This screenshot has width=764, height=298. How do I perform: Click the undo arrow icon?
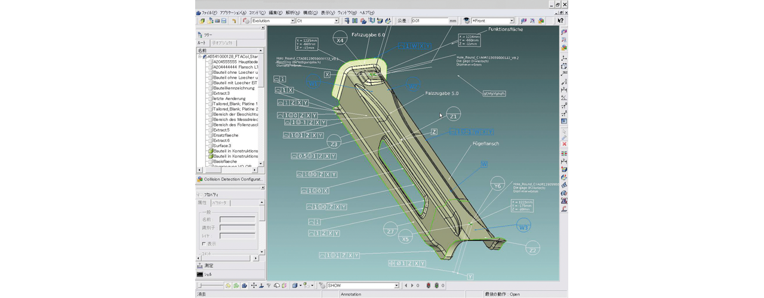(x=233, y=21)
